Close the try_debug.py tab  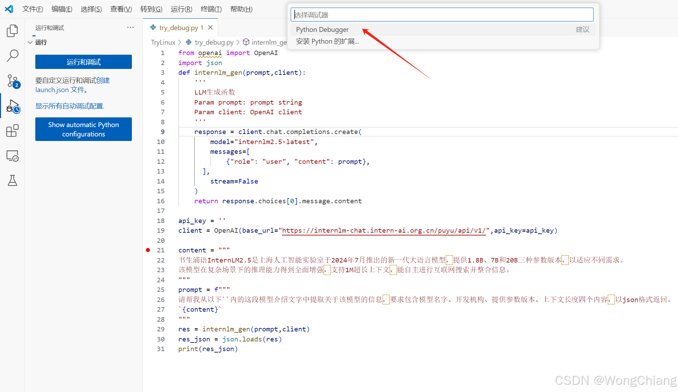point(210,27)
